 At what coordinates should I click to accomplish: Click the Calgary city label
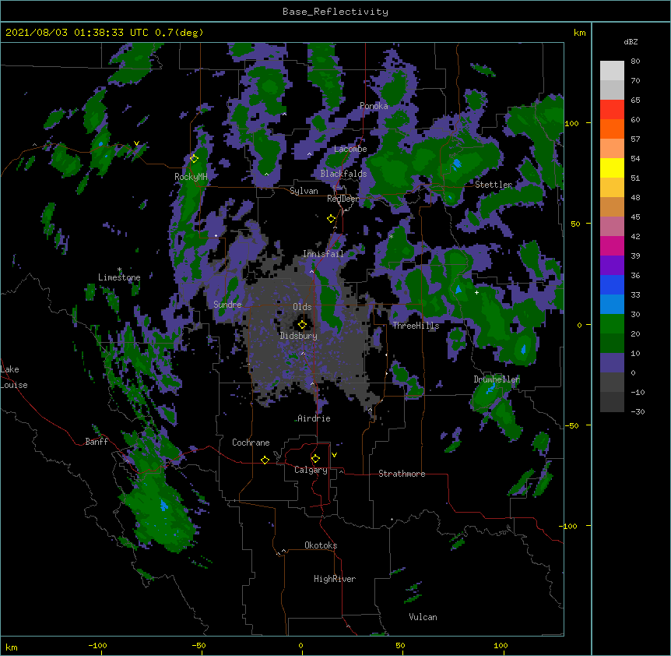(311, 470)
